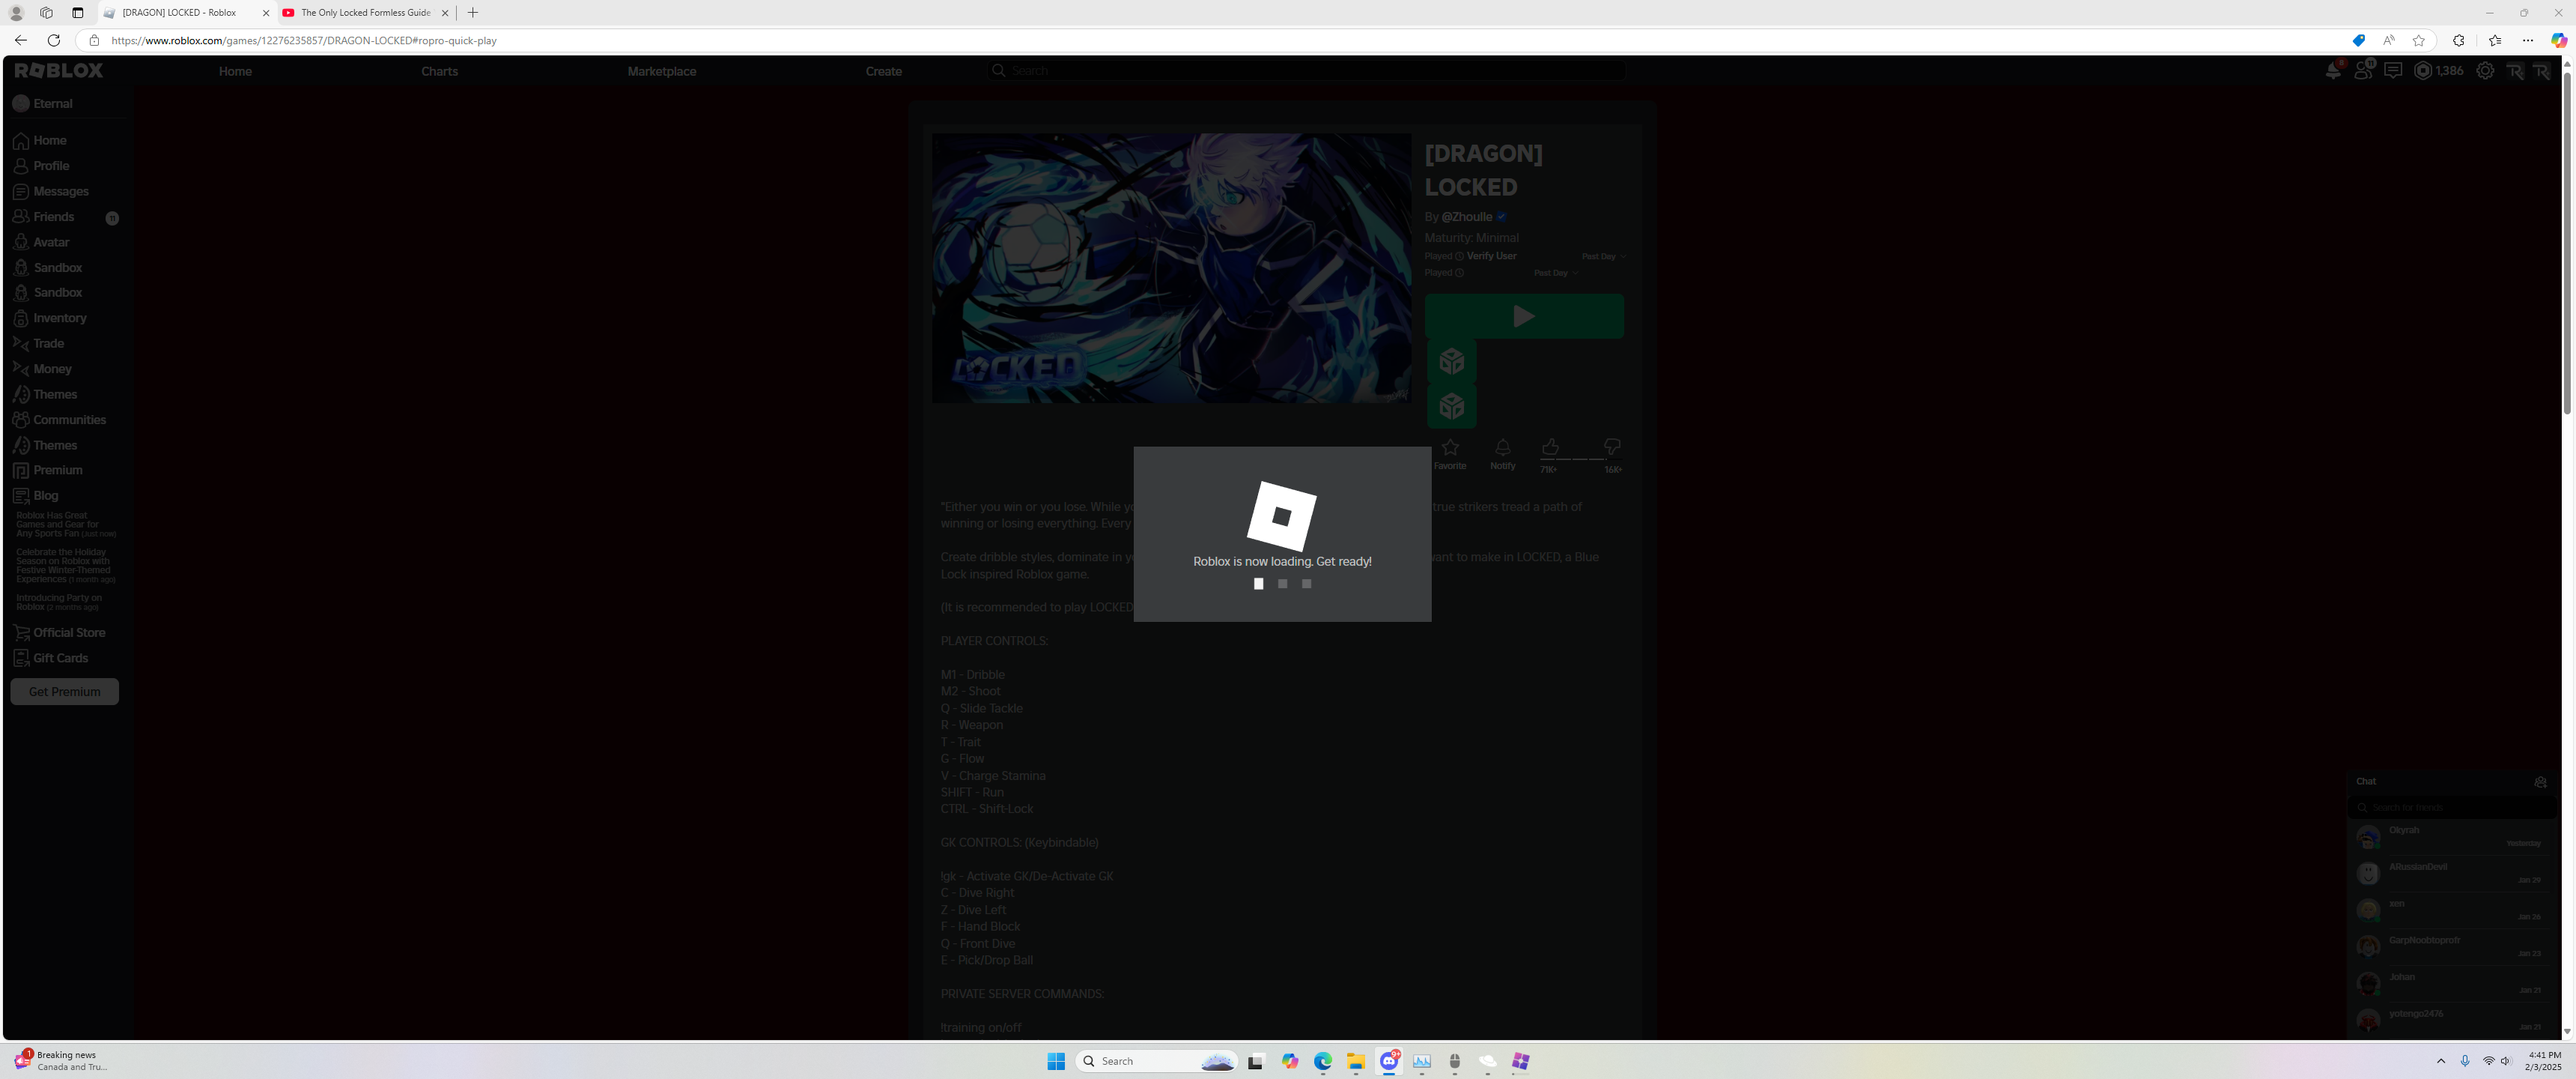Open Profile in the left sidebar
2576x1079 pixels.
coord(41,166)
